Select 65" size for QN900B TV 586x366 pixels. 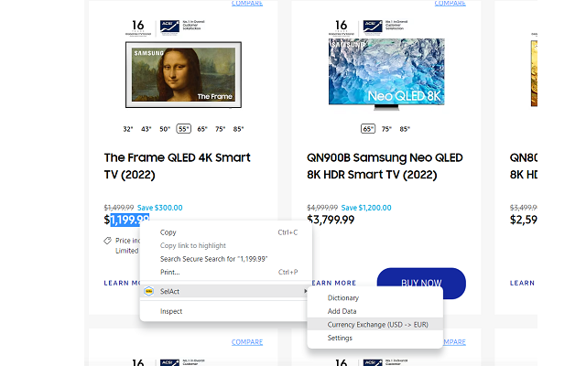click(x=368, y=129)
